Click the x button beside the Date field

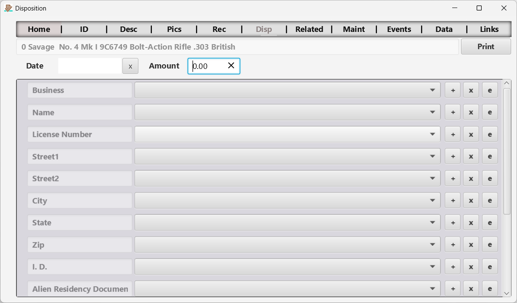(130, 66)
